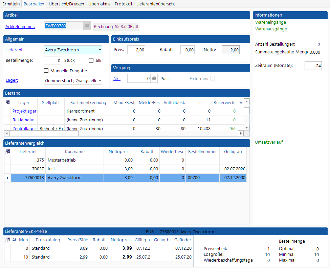Image resolution: width=330 pixels, height=268 pixels.
Task: Open the Wareneingänge link
Action: pyautogui.click(x=270, y=22)
